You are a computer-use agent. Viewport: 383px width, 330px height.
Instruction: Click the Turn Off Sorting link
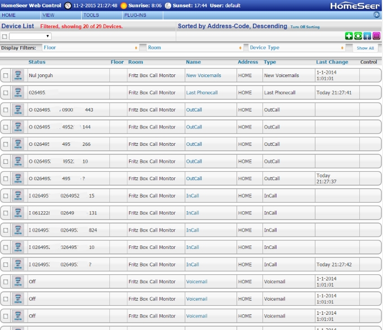pos(305,27)
